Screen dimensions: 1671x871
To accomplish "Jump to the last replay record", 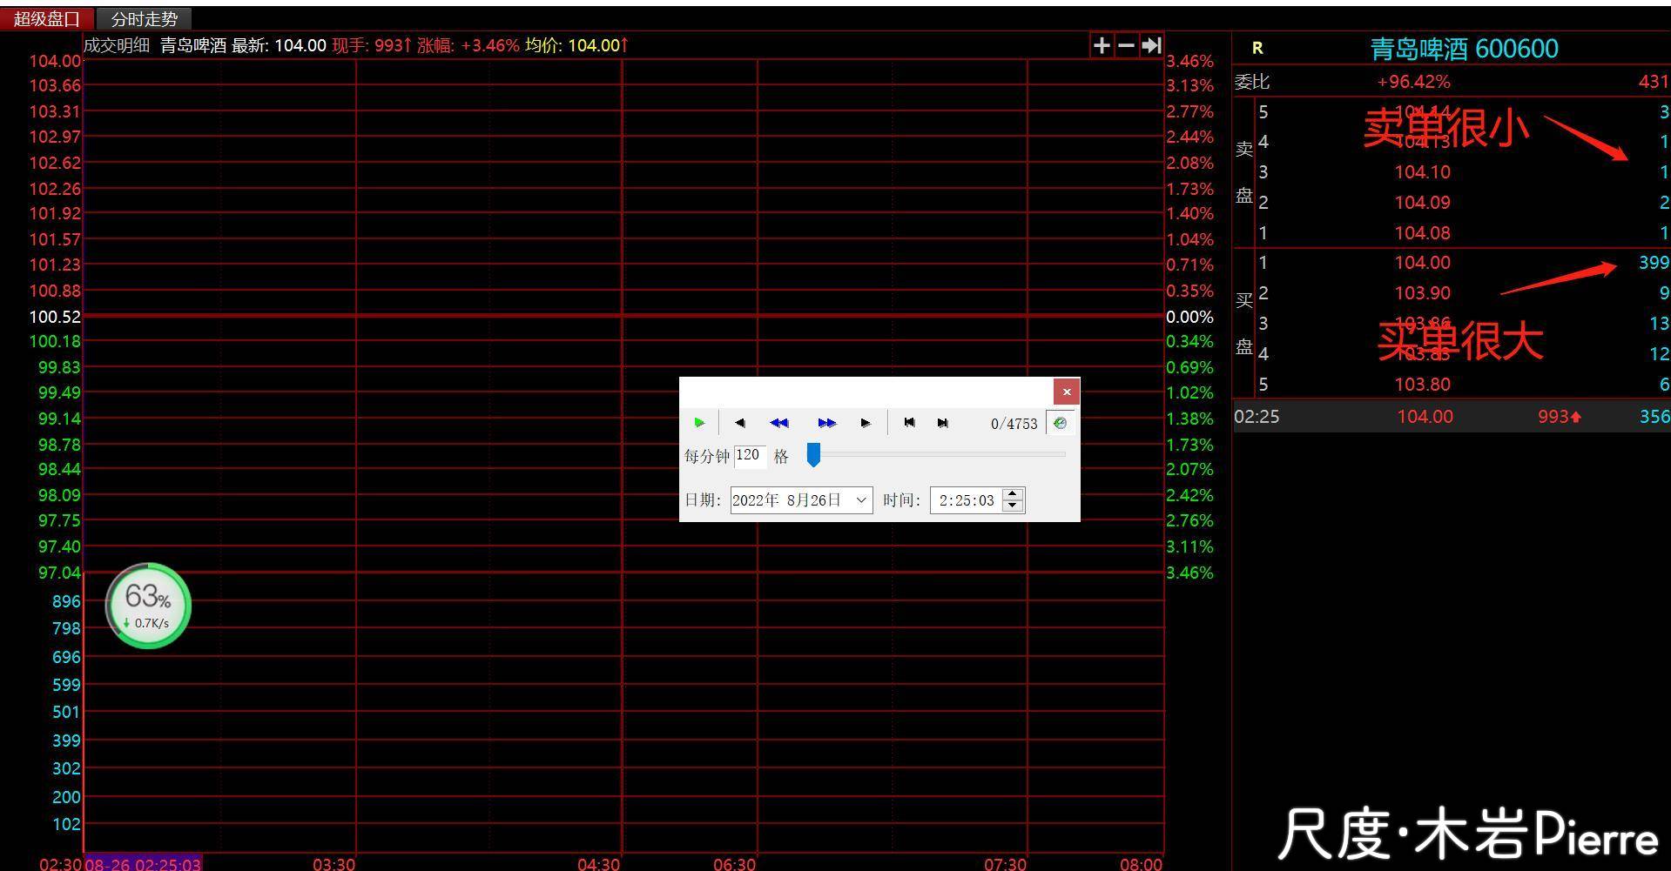I will pos(942,423).
